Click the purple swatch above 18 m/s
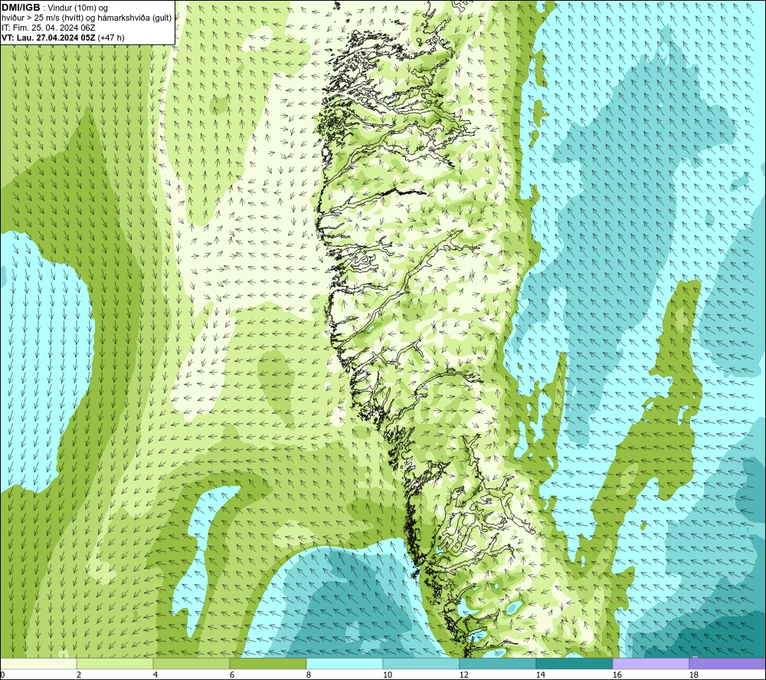The width and height of the screenshot is (766, 680). click(728, 663)
